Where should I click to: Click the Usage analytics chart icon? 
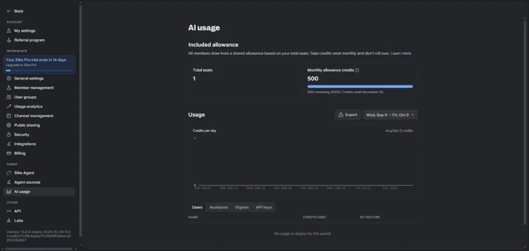pos(9,106)
